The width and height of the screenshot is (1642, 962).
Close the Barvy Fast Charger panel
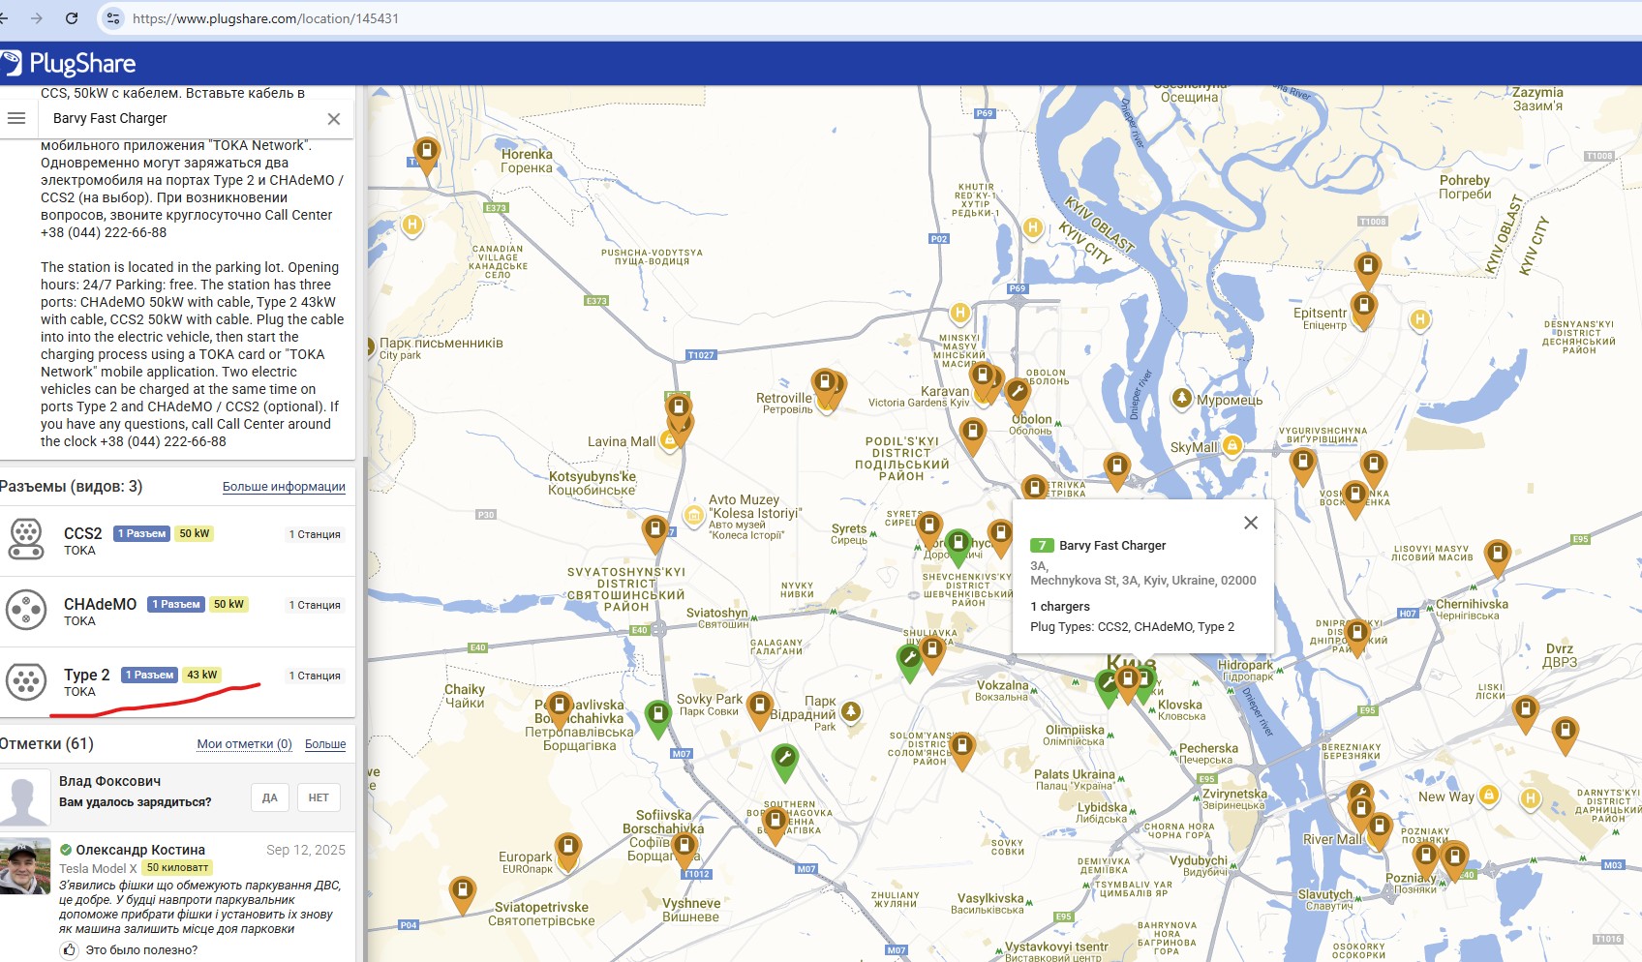[x=334, y=119]
